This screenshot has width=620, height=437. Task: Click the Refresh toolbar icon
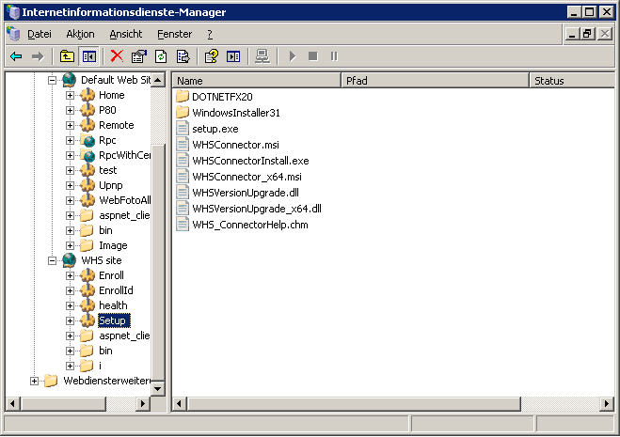[161, 56]
